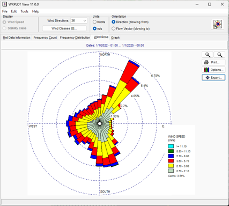Click the yellow 2.10 - 3.60 legend swatch

coord(171,166)
